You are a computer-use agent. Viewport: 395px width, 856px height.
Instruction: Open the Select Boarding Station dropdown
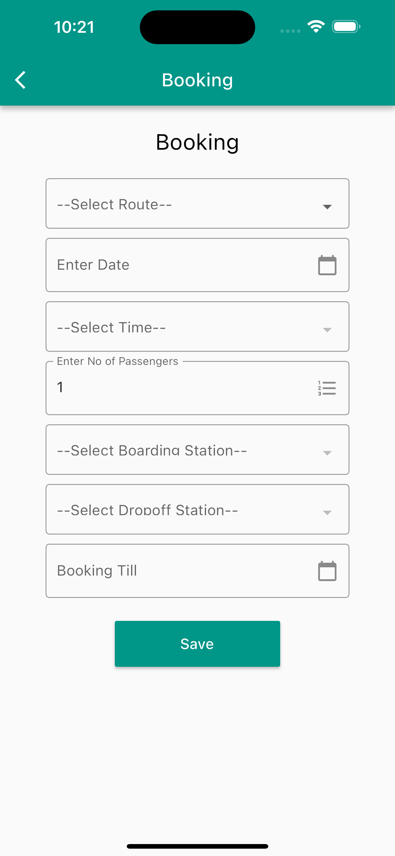pyautogui.click(x=197, y=449)
